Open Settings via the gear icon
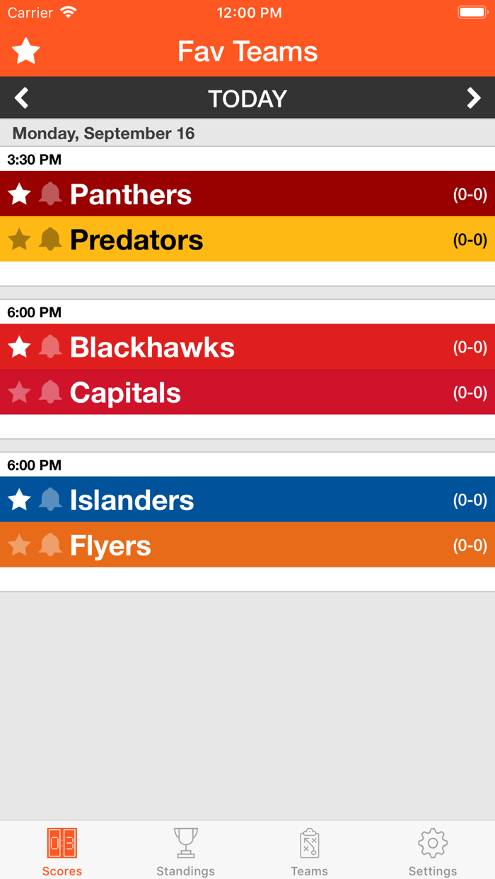 coord(433,842)
